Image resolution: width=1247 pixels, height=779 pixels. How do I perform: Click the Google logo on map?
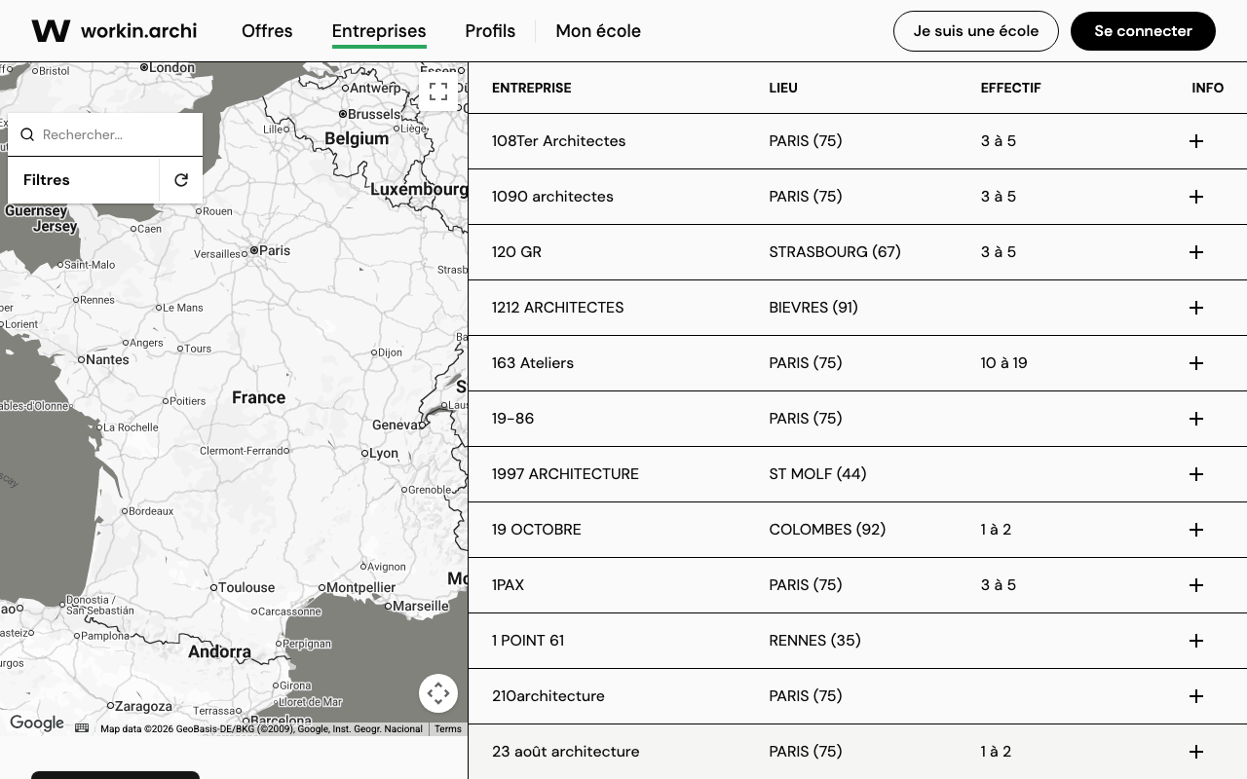(37, 723)
